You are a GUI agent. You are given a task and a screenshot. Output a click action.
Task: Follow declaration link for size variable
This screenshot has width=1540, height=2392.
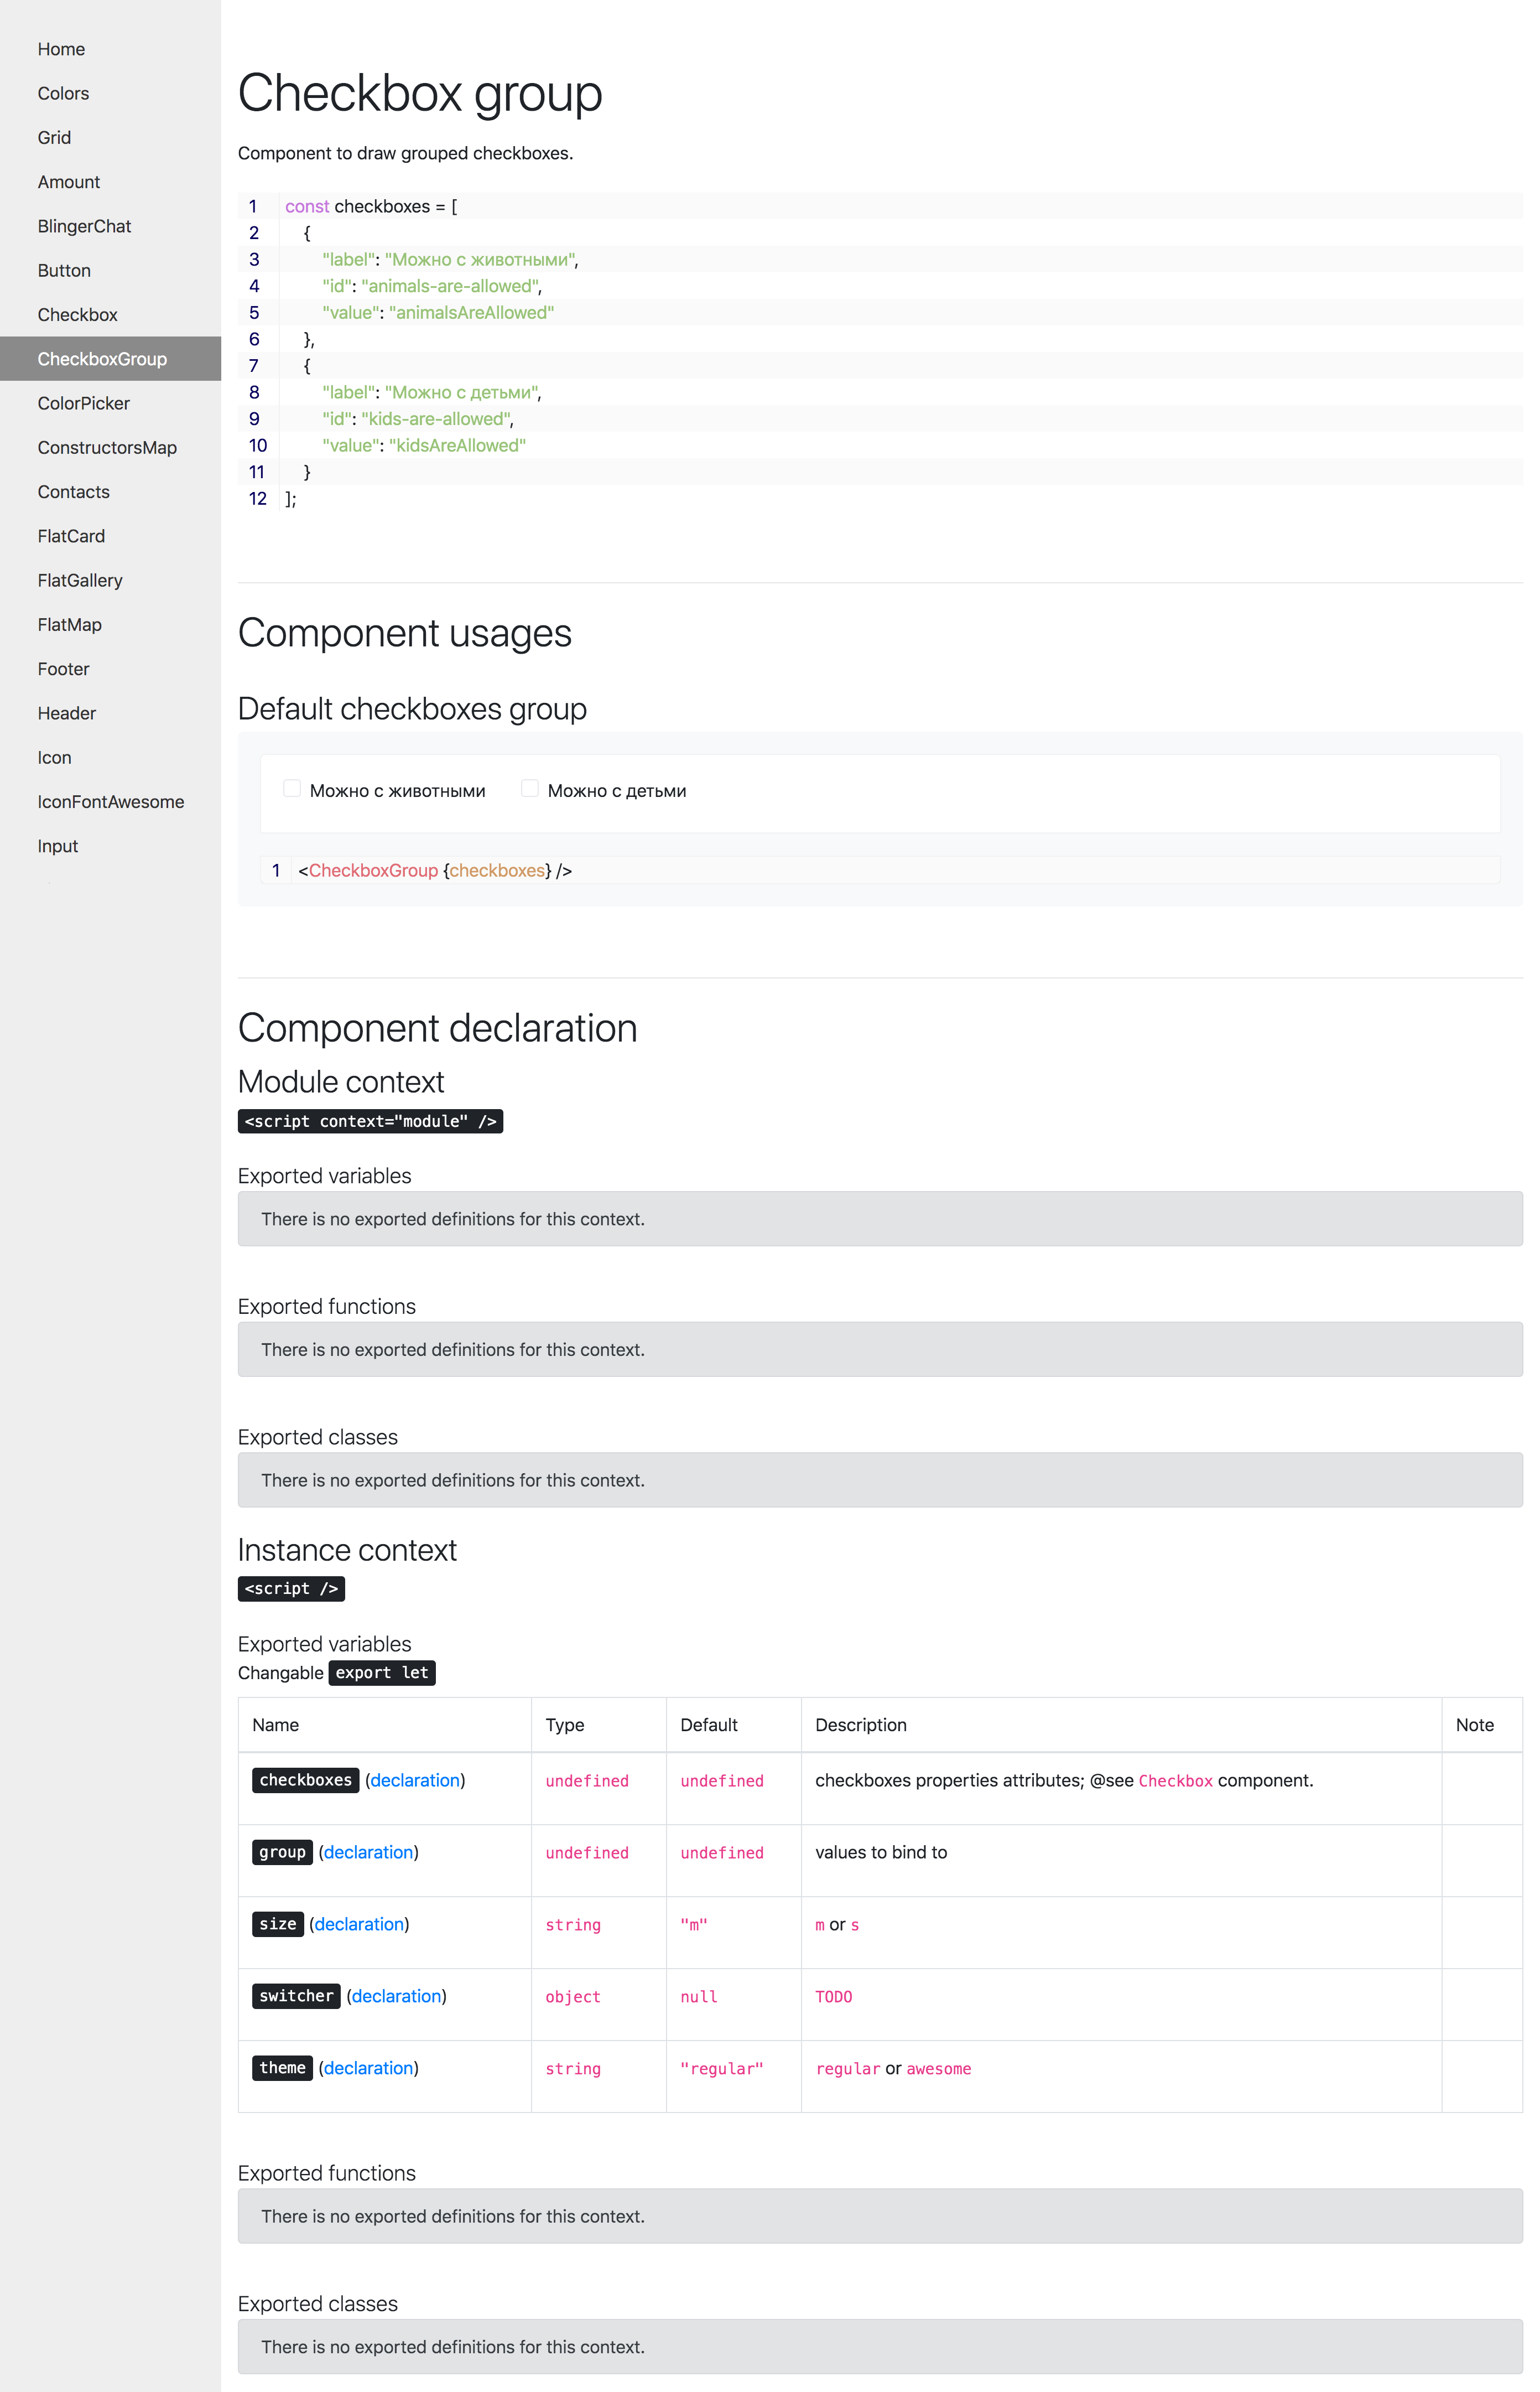tap(359, 1924)
